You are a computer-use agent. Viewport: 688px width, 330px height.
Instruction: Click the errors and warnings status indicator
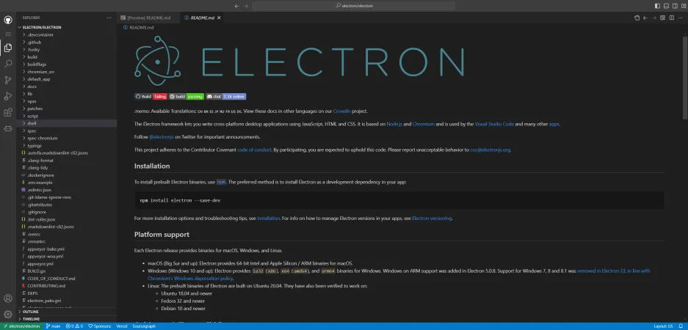pyautogui.click(x=74, y=326)
